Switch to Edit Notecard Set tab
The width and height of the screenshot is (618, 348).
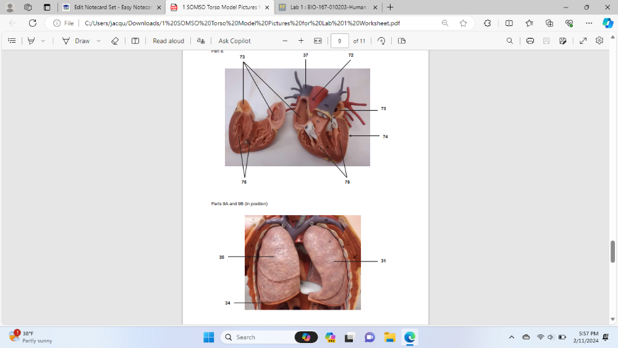[x=111, y=7]
